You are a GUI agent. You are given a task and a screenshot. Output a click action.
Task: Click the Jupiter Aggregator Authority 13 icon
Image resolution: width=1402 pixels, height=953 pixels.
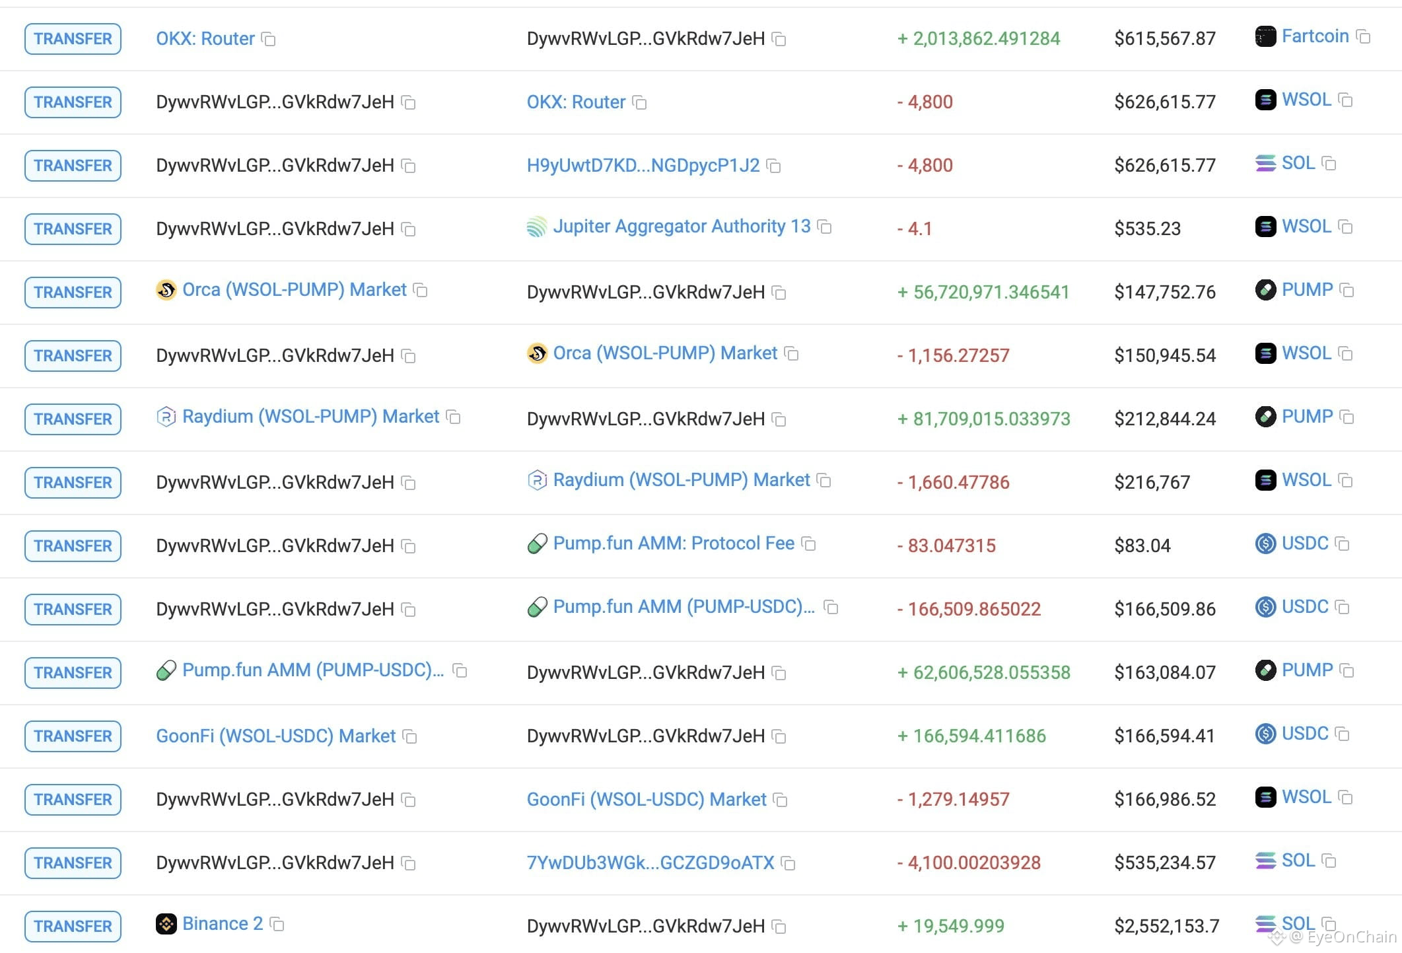click(536, 227)
